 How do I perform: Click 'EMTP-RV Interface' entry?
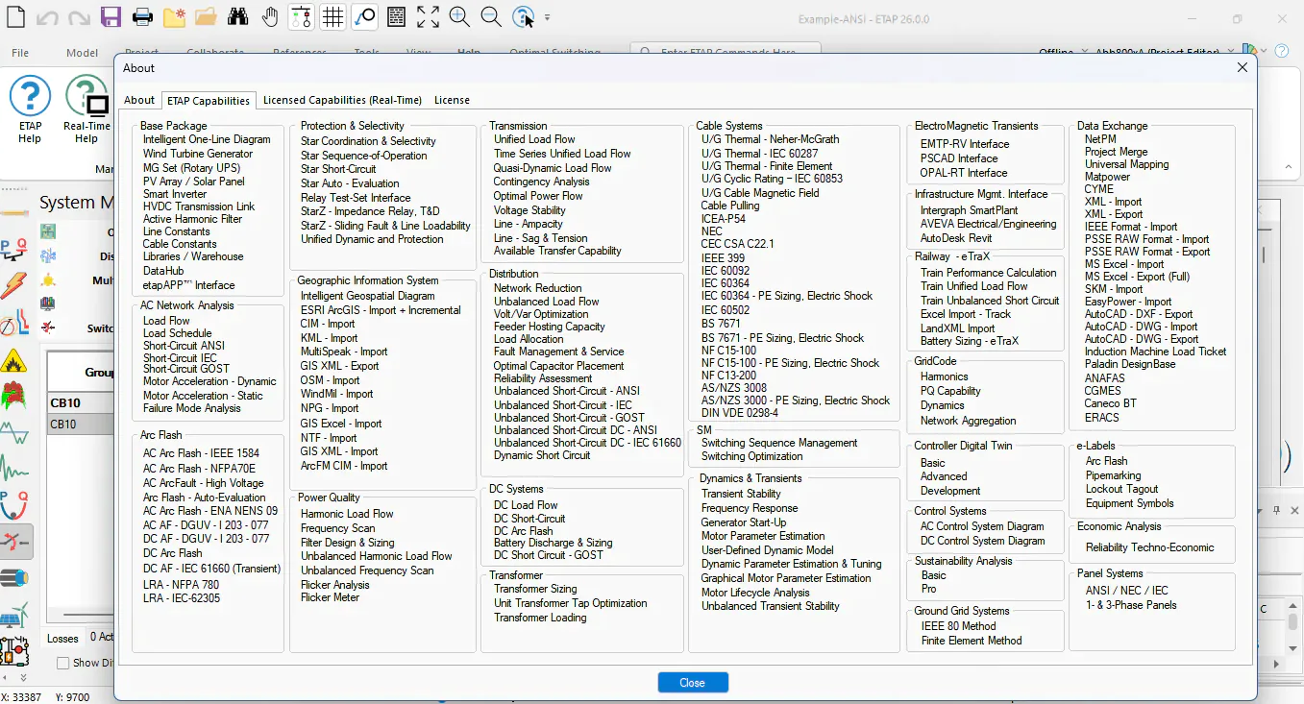pos(965,144)
